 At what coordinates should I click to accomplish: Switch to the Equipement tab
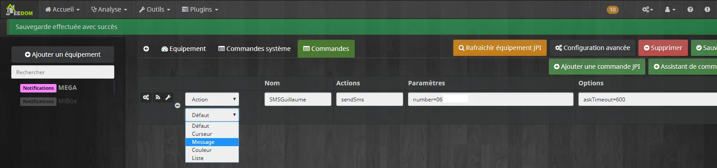click(x=183, y=49)
